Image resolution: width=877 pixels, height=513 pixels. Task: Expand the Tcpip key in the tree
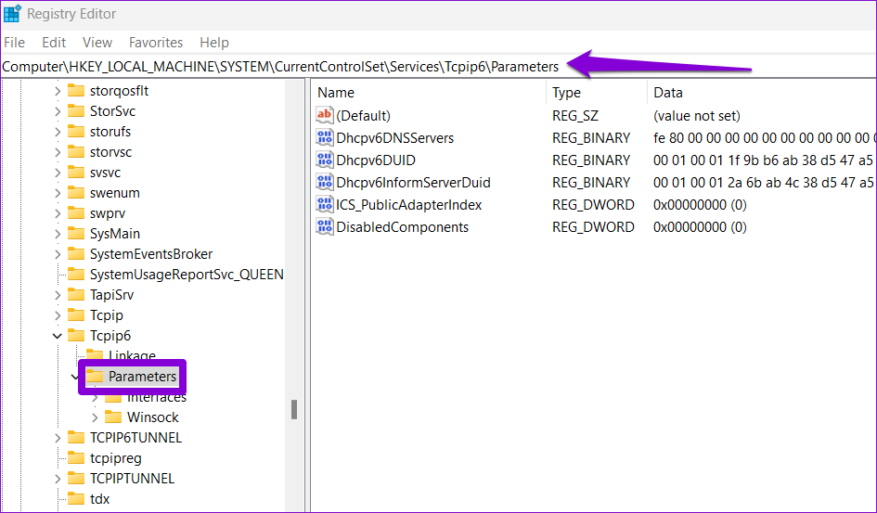coord(58,315)
